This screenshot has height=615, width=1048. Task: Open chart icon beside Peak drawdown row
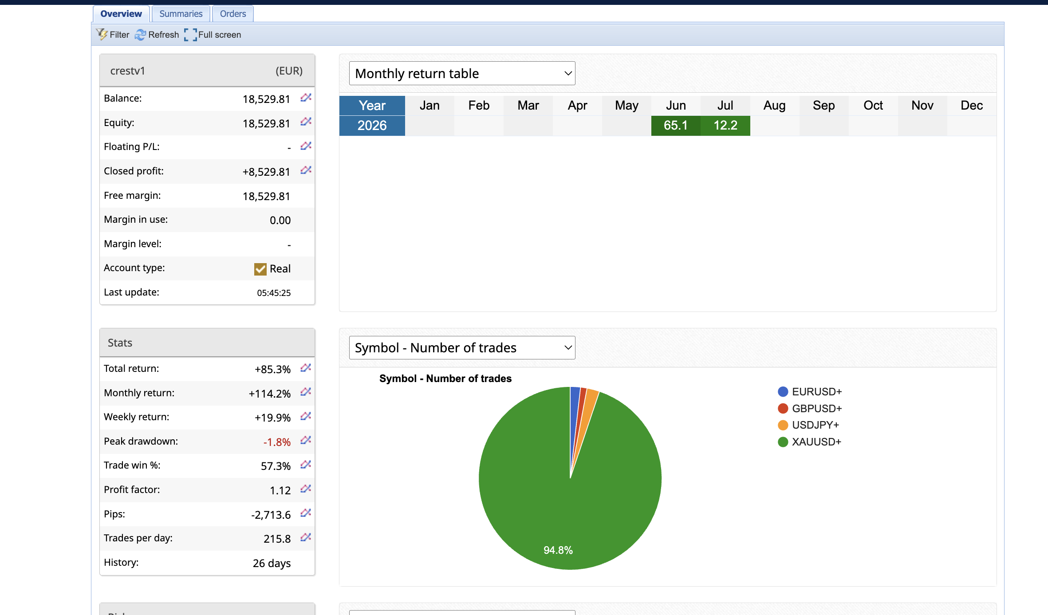[x=306, y=440]
